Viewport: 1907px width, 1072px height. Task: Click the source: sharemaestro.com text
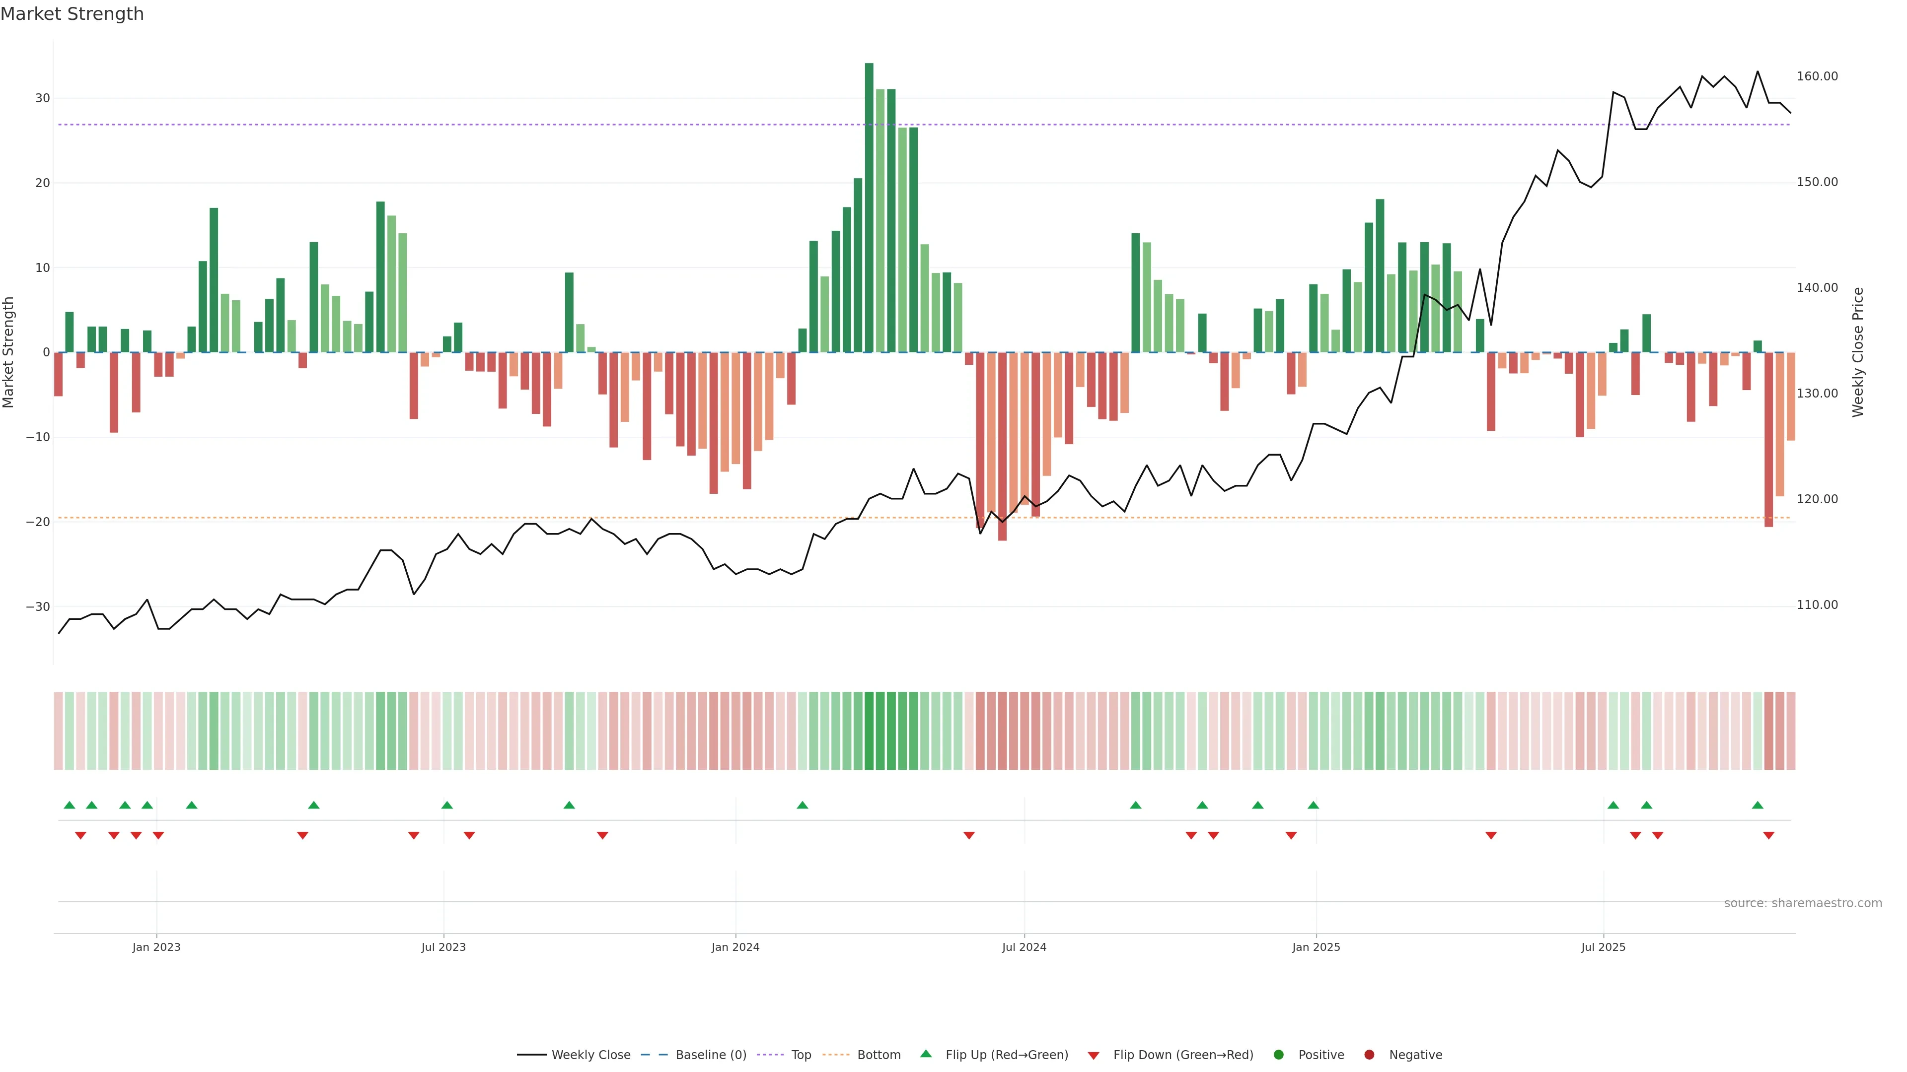(1803, 903)
